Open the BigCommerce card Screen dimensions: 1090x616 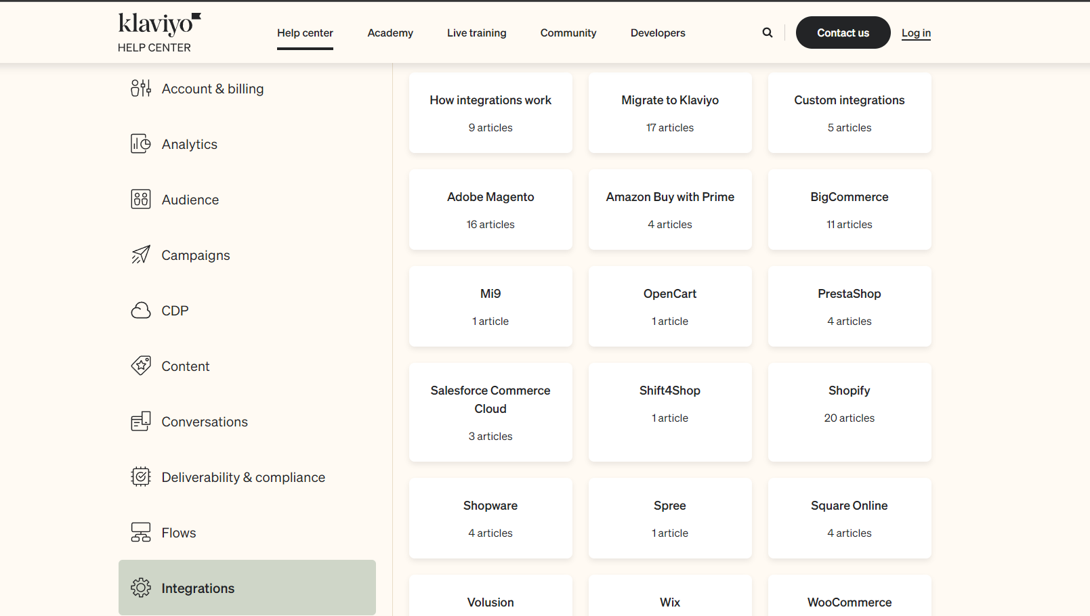click(850, 210)
